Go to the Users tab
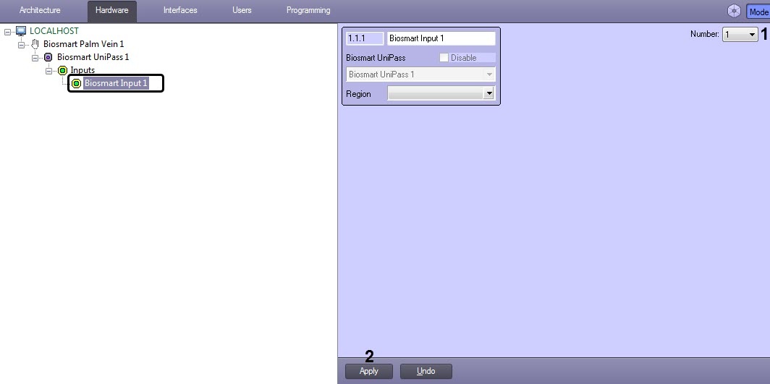This screenshot has height=384, width=770. [242, 10]
